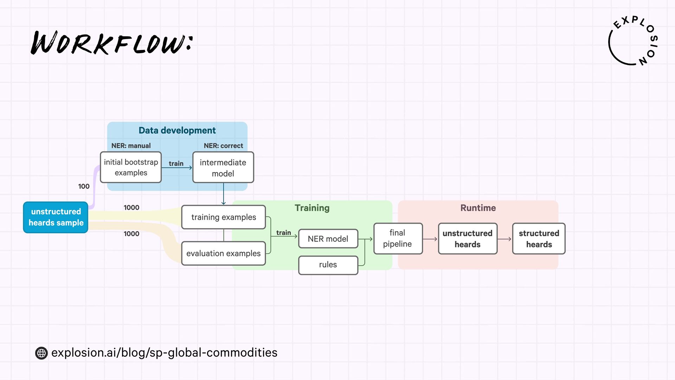
Task: Click the initial bootstrap examples box
Action: 131,167
